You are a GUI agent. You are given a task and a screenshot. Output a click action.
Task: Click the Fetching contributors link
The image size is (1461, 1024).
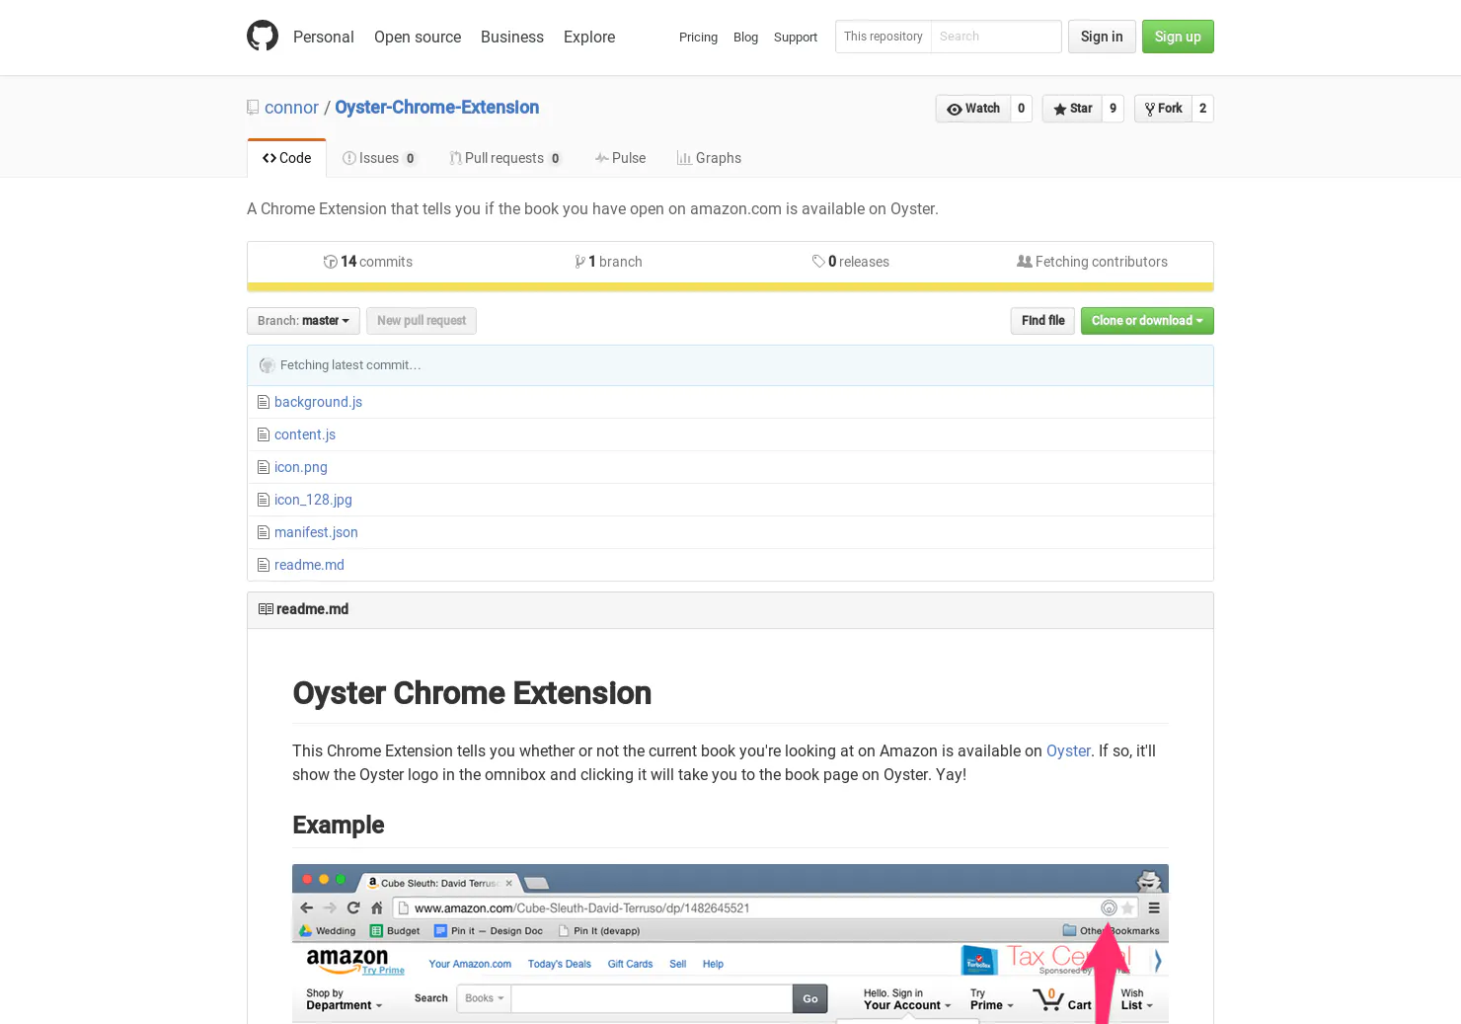(1093, 262)
